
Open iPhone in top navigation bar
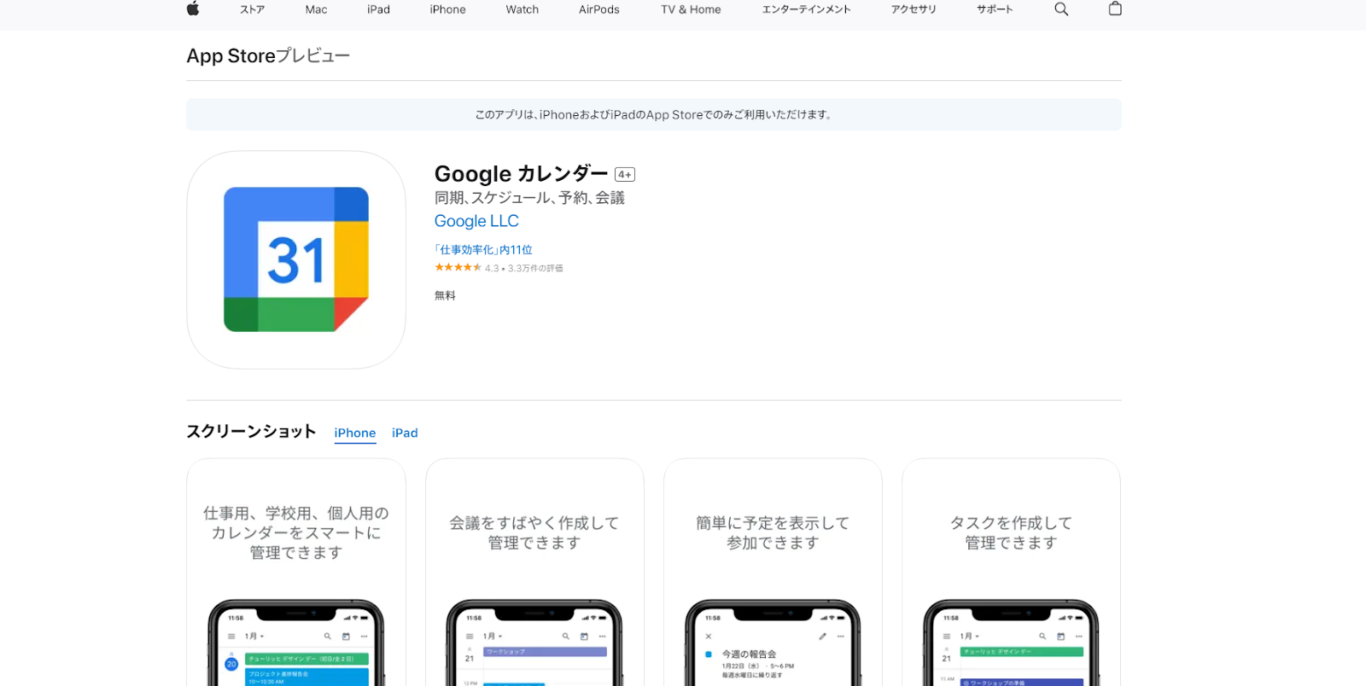tap(447, 9)
